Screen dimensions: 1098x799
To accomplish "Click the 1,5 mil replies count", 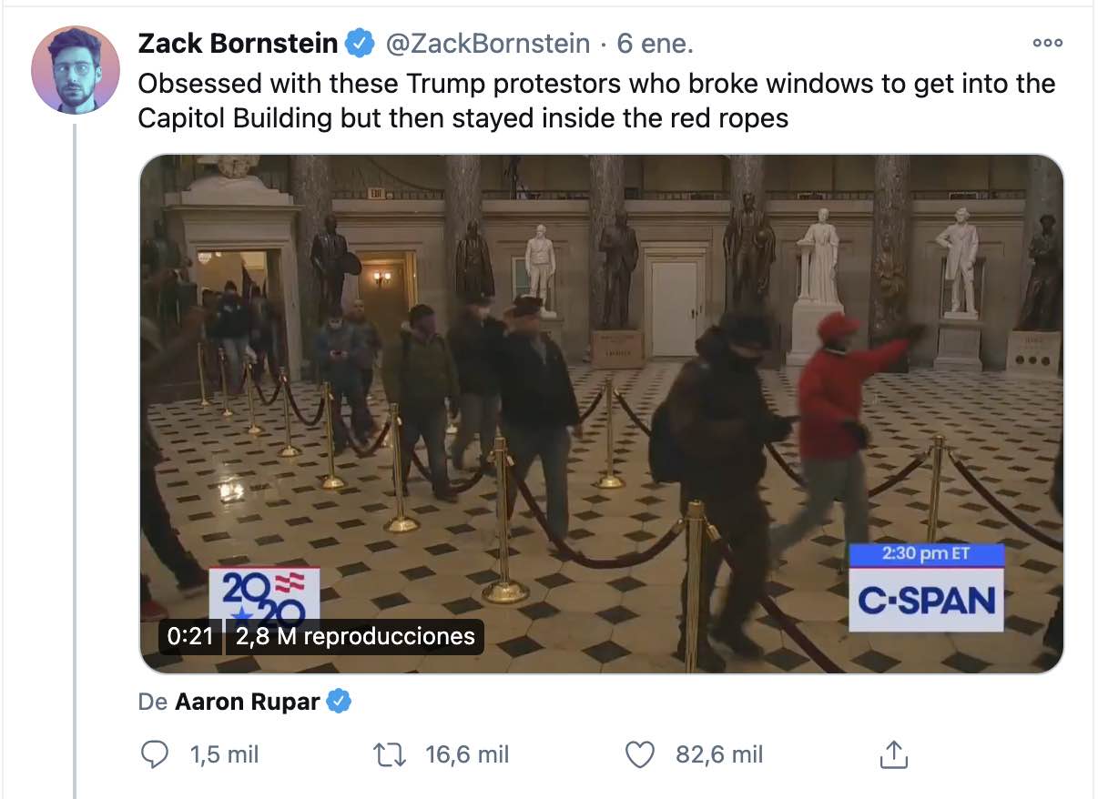I will [x=224, y=754].
